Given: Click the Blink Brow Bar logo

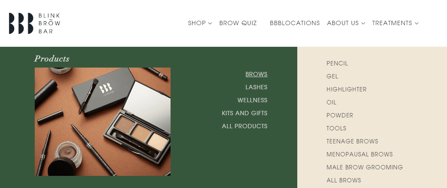Looking at the screenshot, I should [x=34, y=23].
